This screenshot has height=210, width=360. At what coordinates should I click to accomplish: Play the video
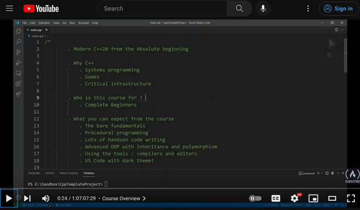point(9,198)
